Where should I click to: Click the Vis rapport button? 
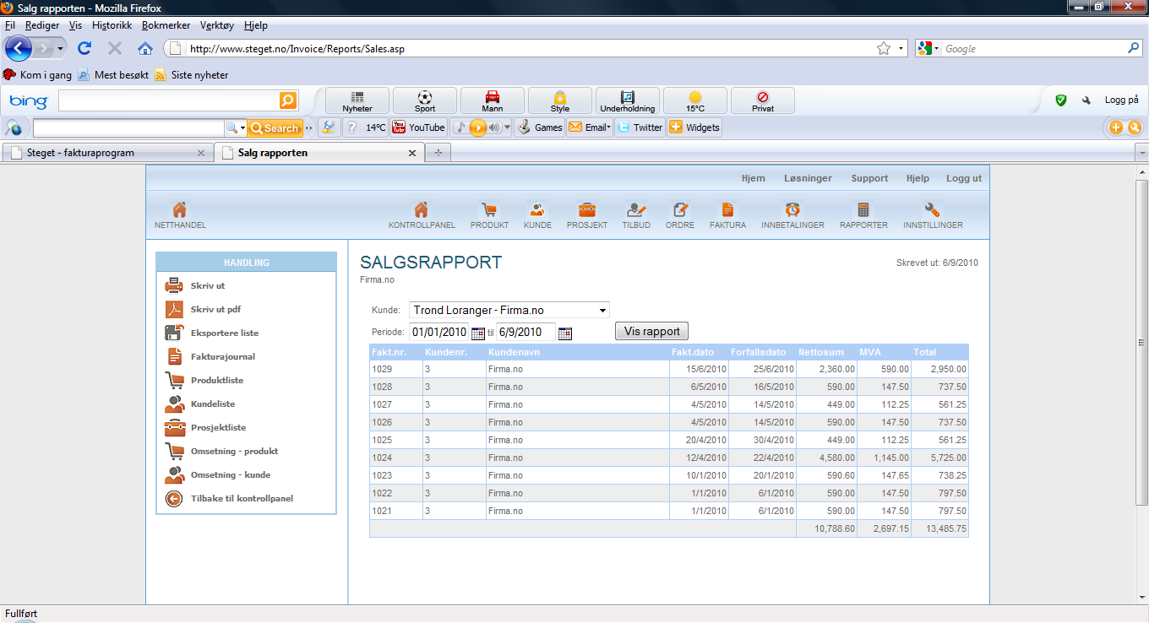pos(651,331)
